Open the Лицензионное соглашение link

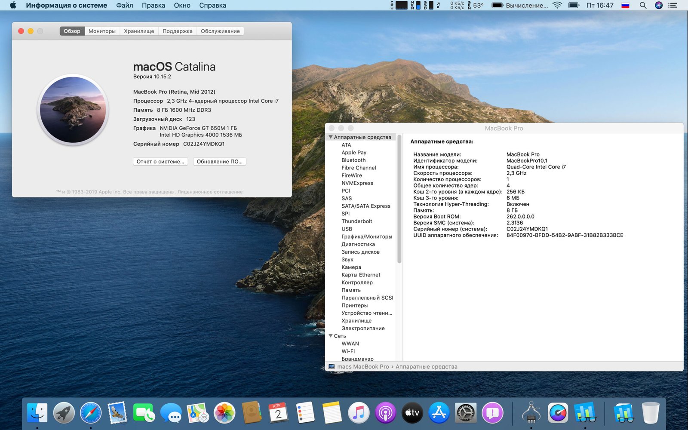210,192
